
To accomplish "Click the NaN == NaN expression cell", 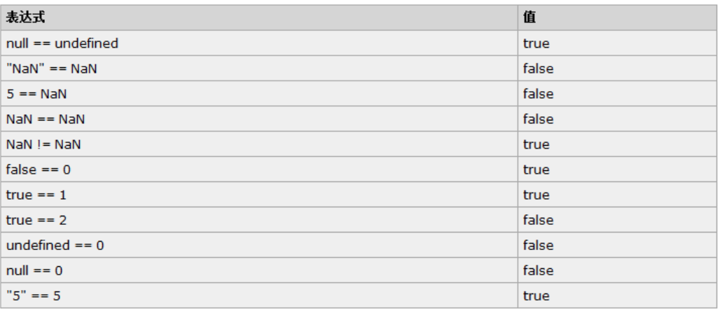I will tap(46, 119).
